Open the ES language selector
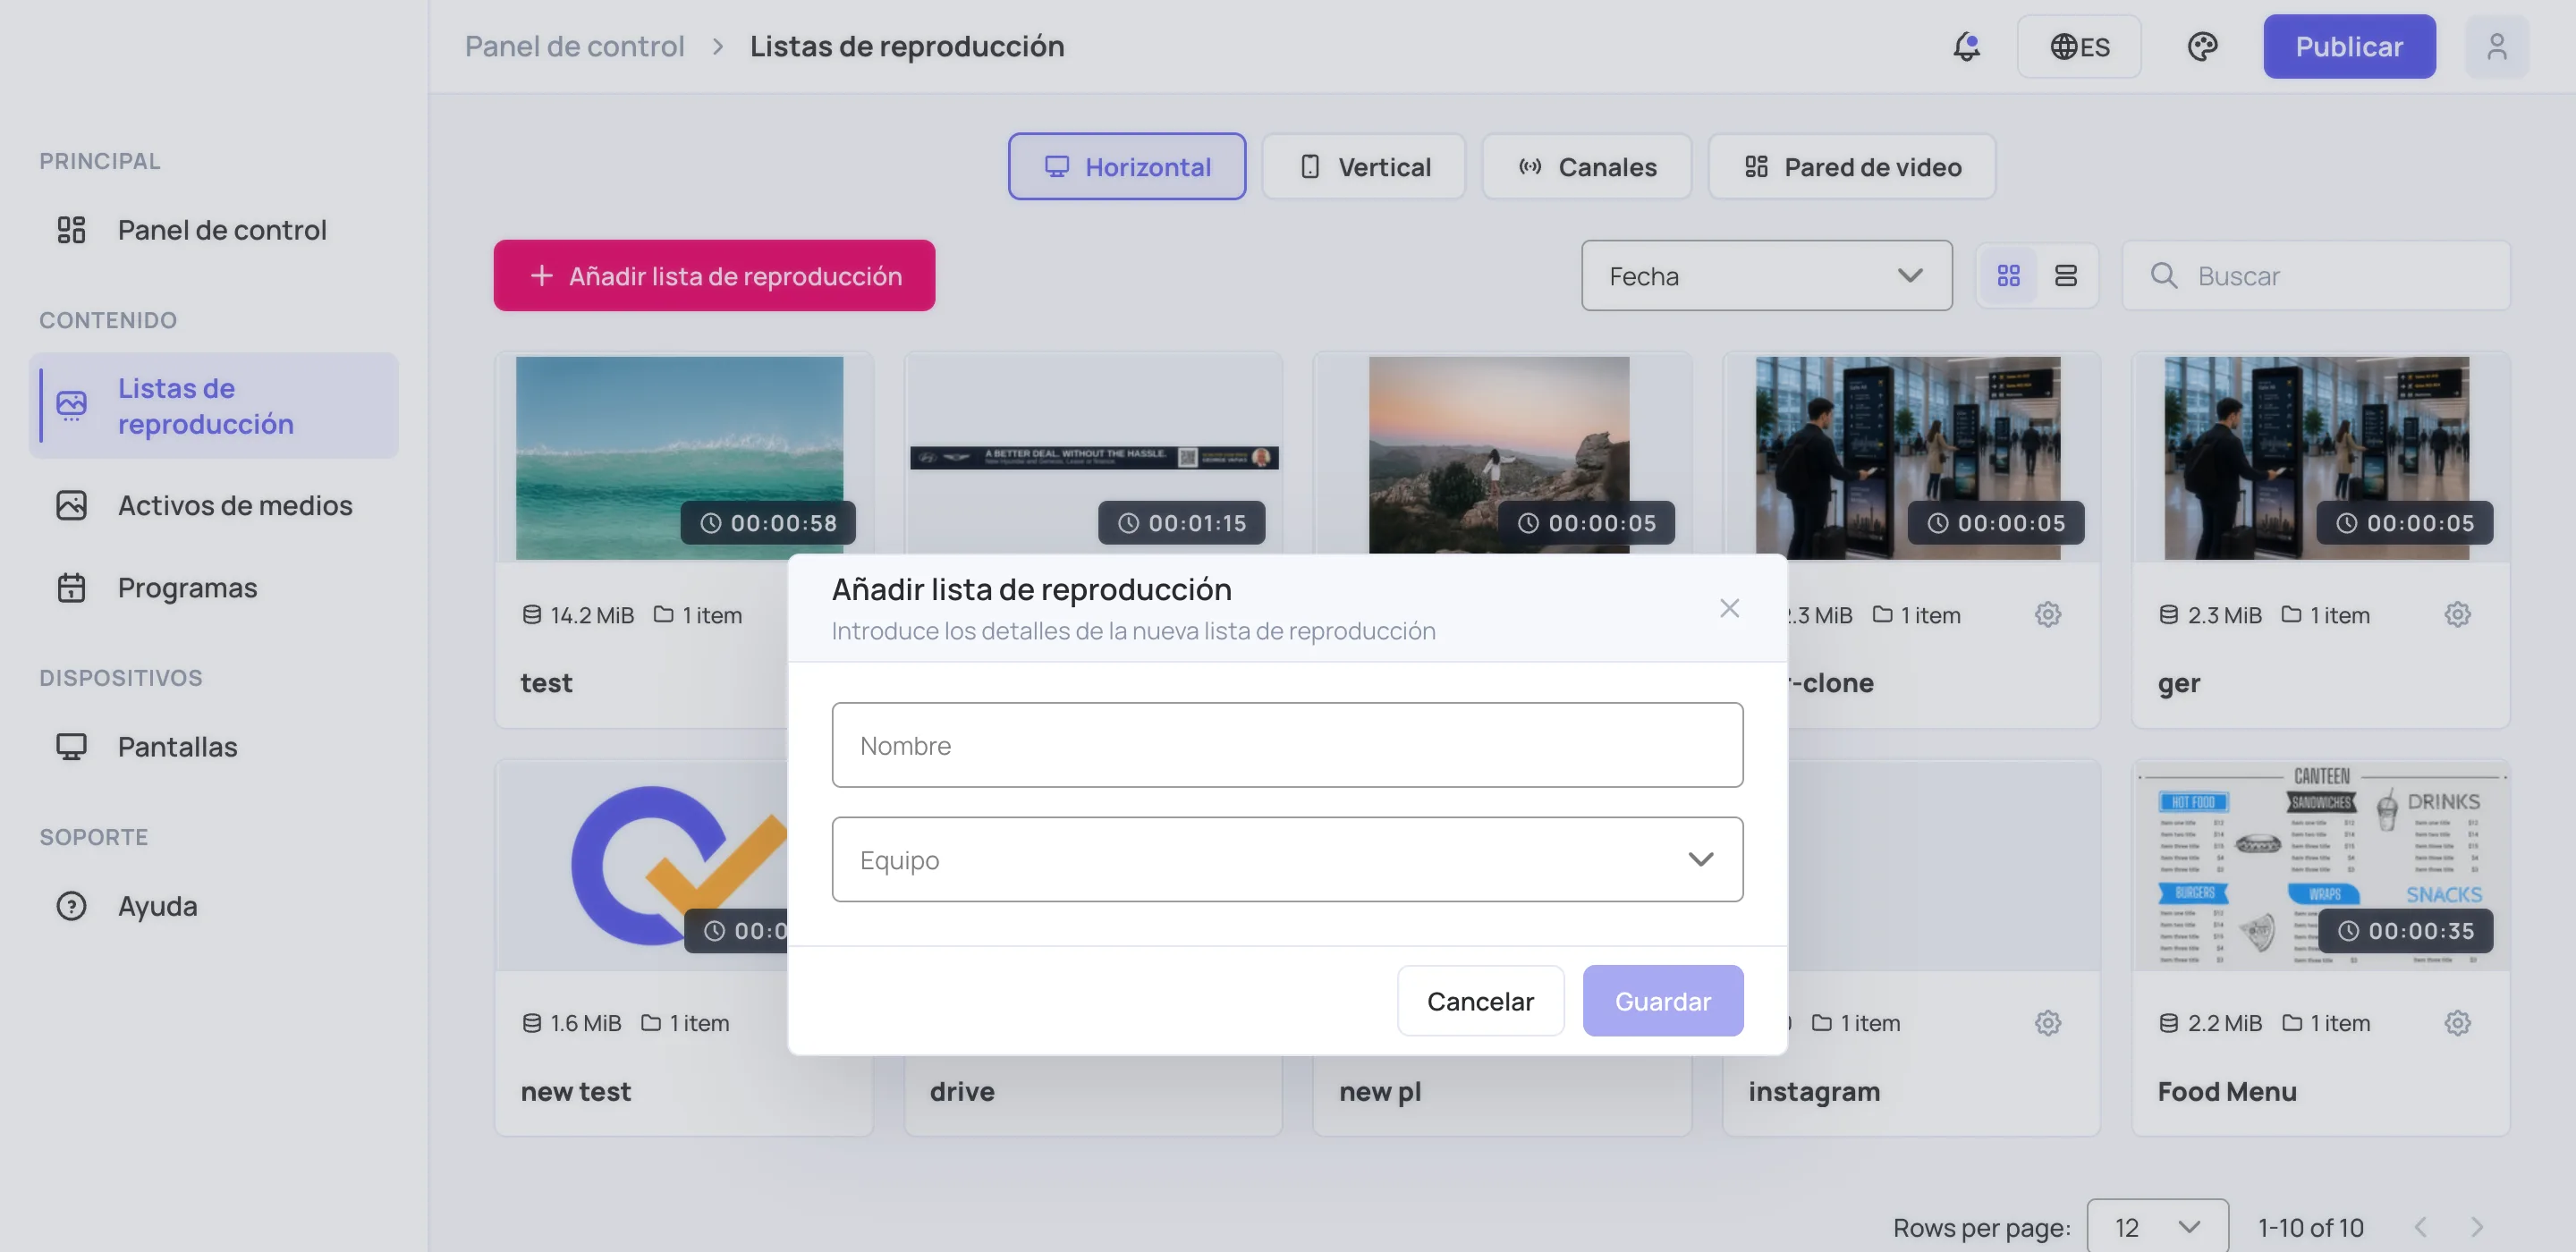 (x=2078, y=46)
